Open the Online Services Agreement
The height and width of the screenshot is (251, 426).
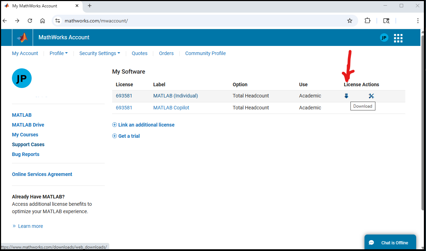coord(42,174)
